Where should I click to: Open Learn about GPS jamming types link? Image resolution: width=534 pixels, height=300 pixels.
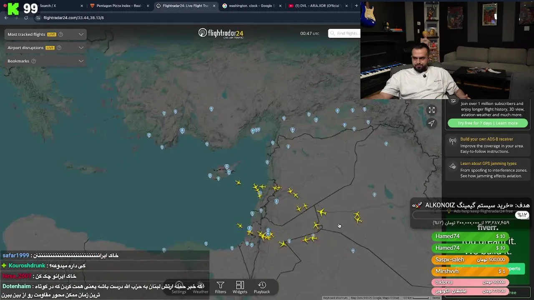488,164
